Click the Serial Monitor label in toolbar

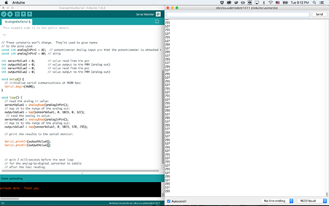coord(145,14)
